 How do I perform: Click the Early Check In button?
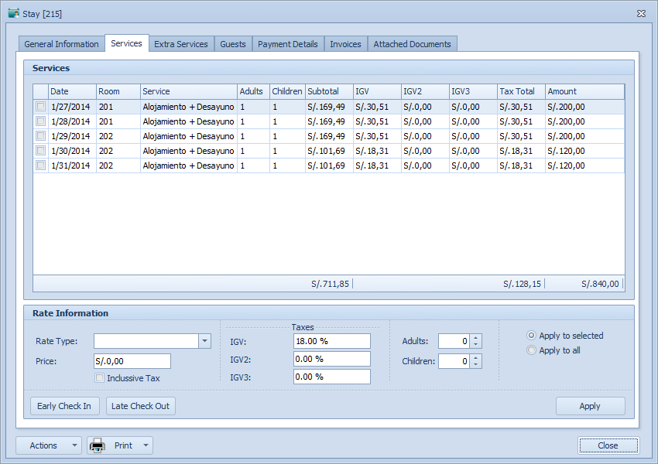[x=64, y=405]
